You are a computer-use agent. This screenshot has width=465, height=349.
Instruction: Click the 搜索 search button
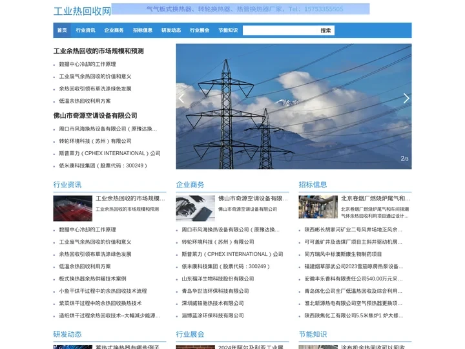coord(325,30)
